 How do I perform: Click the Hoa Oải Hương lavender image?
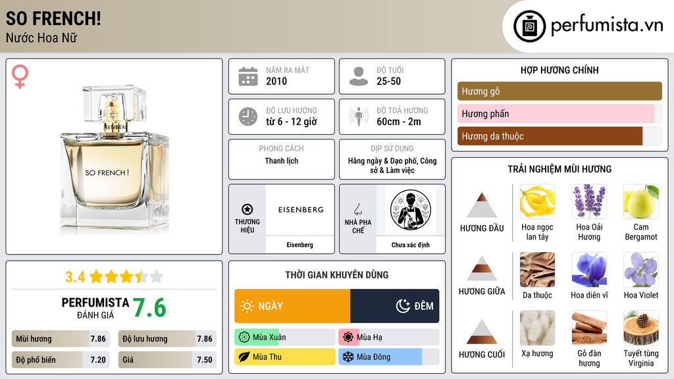pos(589,201)
